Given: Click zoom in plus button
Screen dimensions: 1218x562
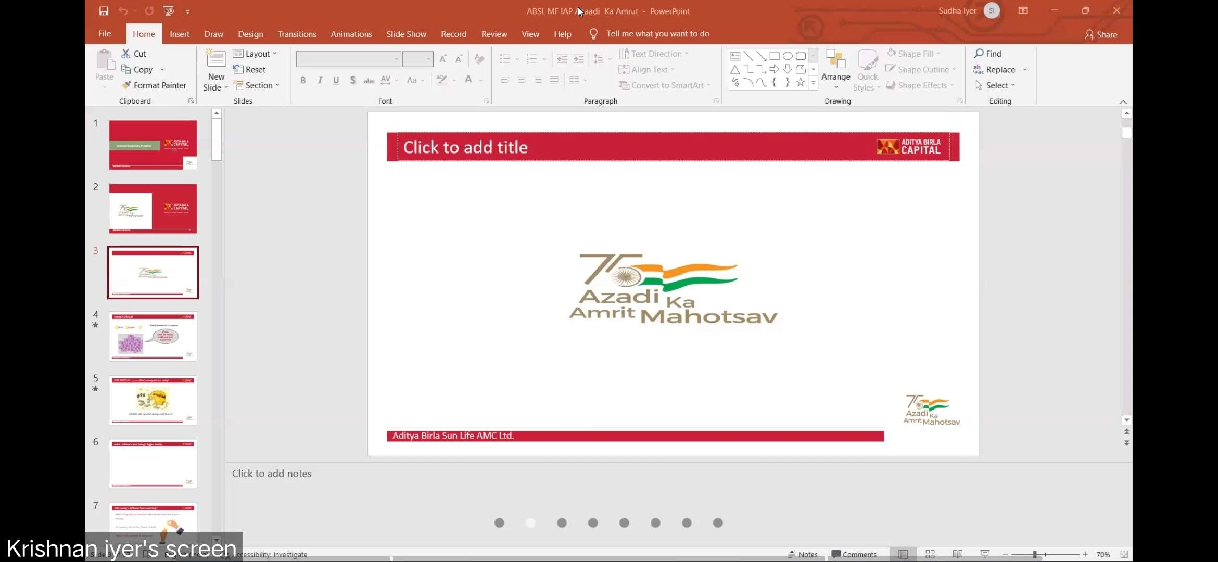Looking at the screenshot, I should coord(1085,554).
